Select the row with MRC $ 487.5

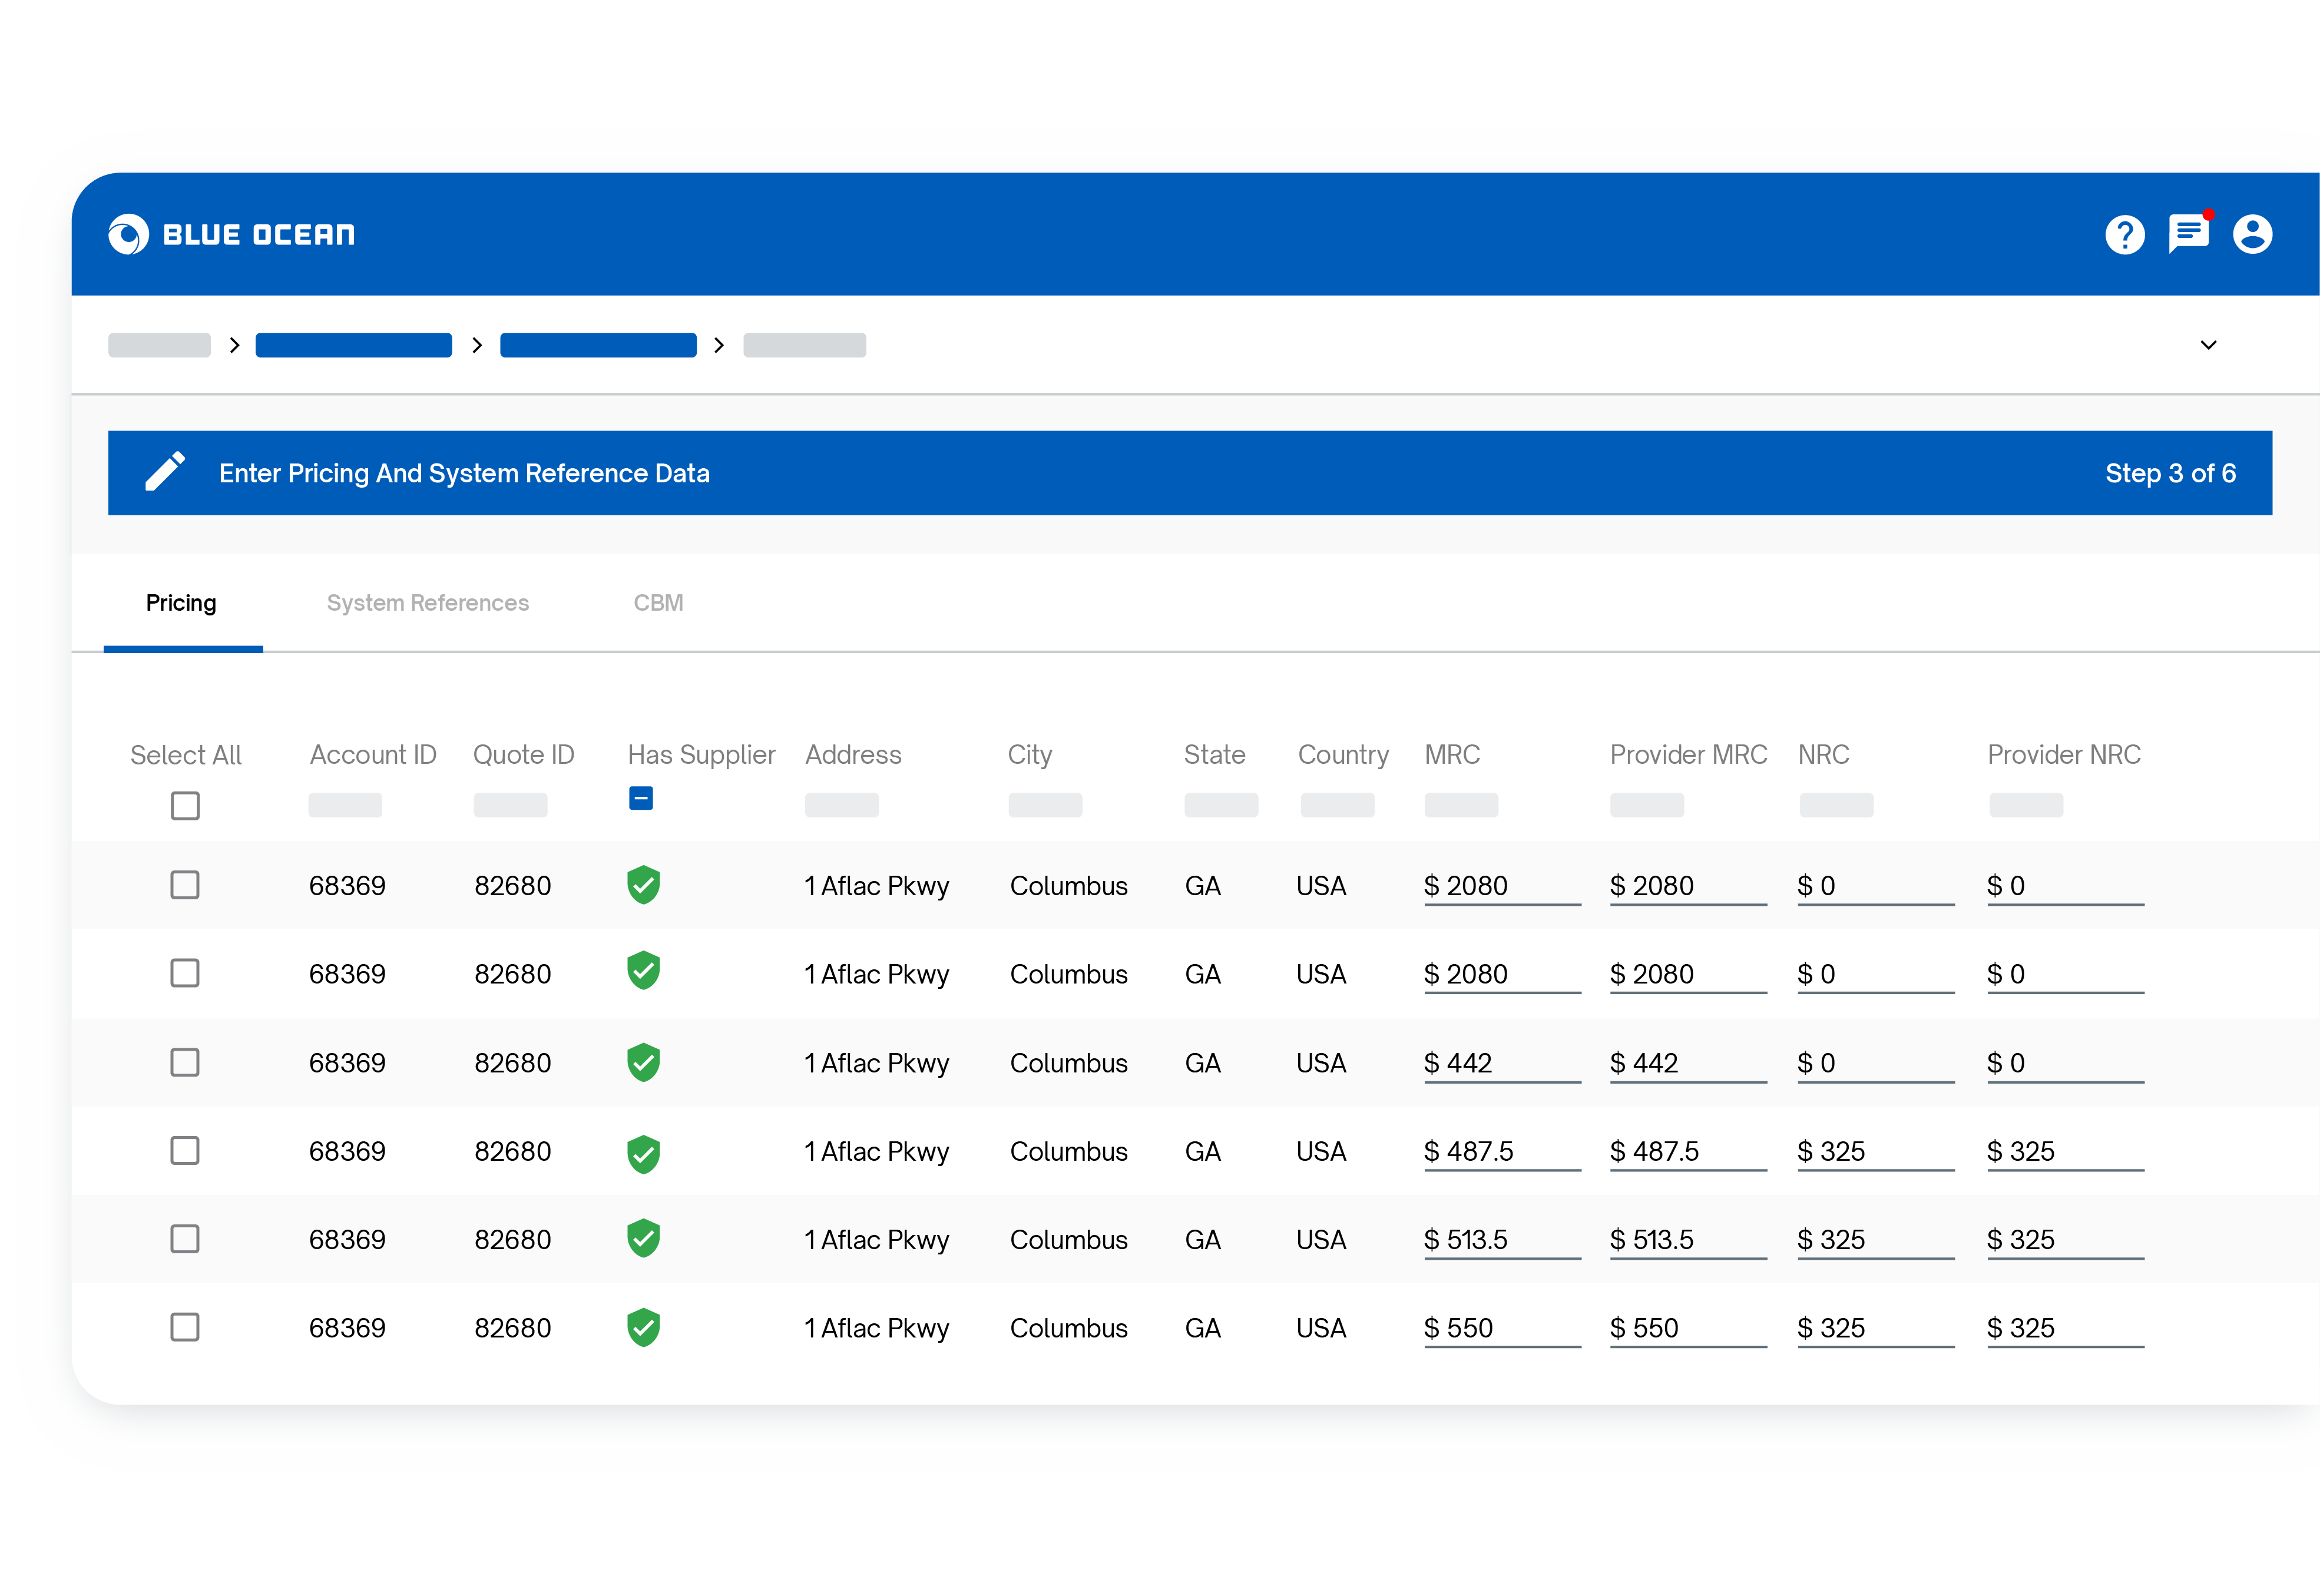click(x=185, y=1151)
